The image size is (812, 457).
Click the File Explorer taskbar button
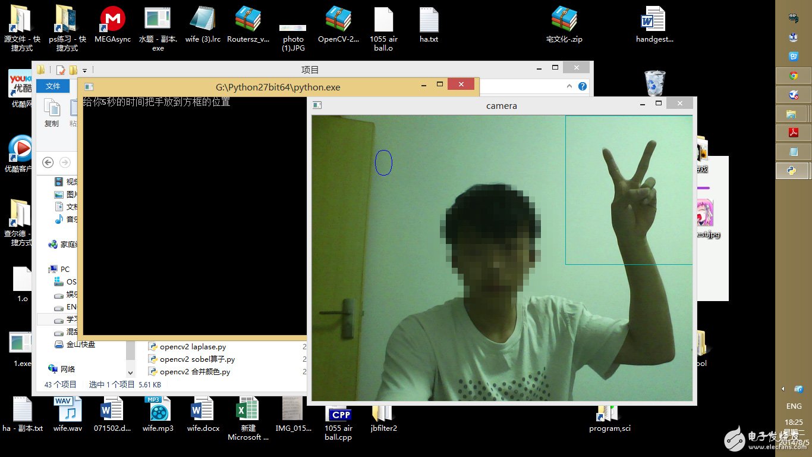pyautogui.click(x=792, y=114)
